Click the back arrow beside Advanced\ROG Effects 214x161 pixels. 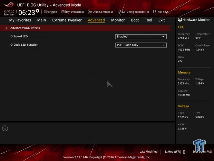[7, 28]
